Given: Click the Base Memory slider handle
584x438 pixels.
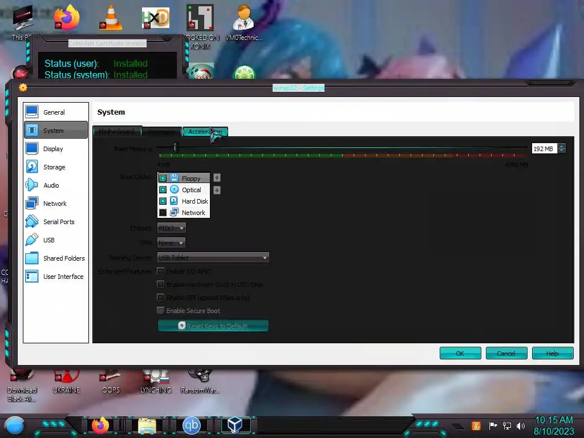Looking at the screenshot, I should click(x=176, y=148).
